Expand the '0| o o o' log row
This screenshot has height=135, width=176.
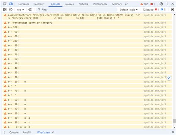[9, 127]
